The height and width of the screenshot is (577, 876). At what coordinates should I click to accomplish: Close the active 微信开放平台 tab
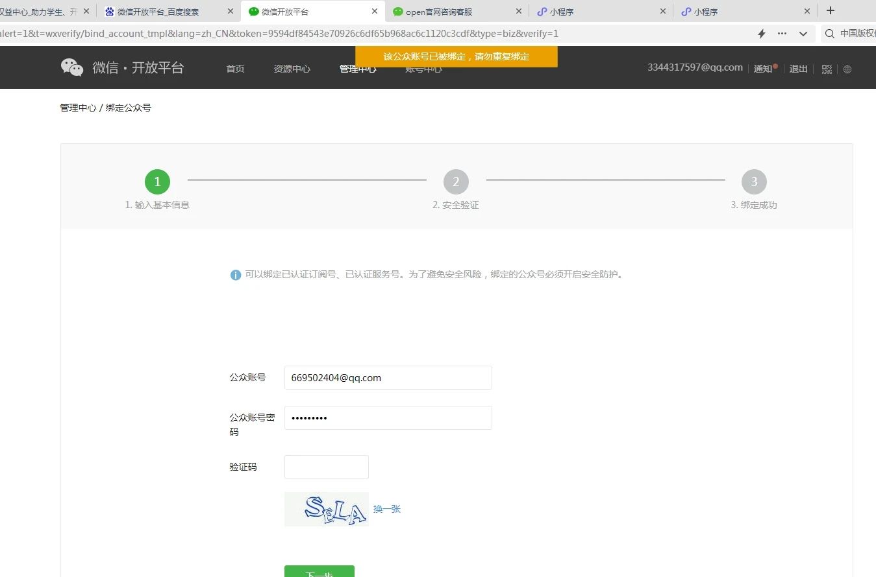point(375,11)
